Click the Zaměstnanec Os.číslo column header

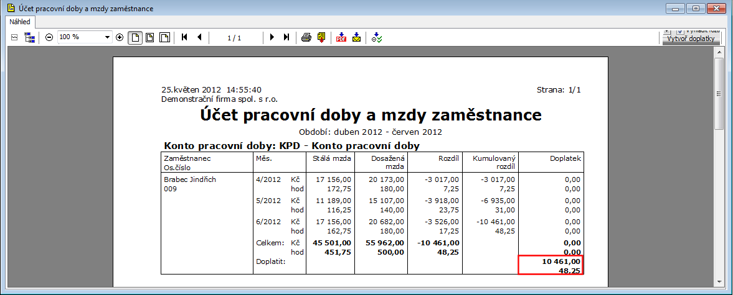click(187, 163)
